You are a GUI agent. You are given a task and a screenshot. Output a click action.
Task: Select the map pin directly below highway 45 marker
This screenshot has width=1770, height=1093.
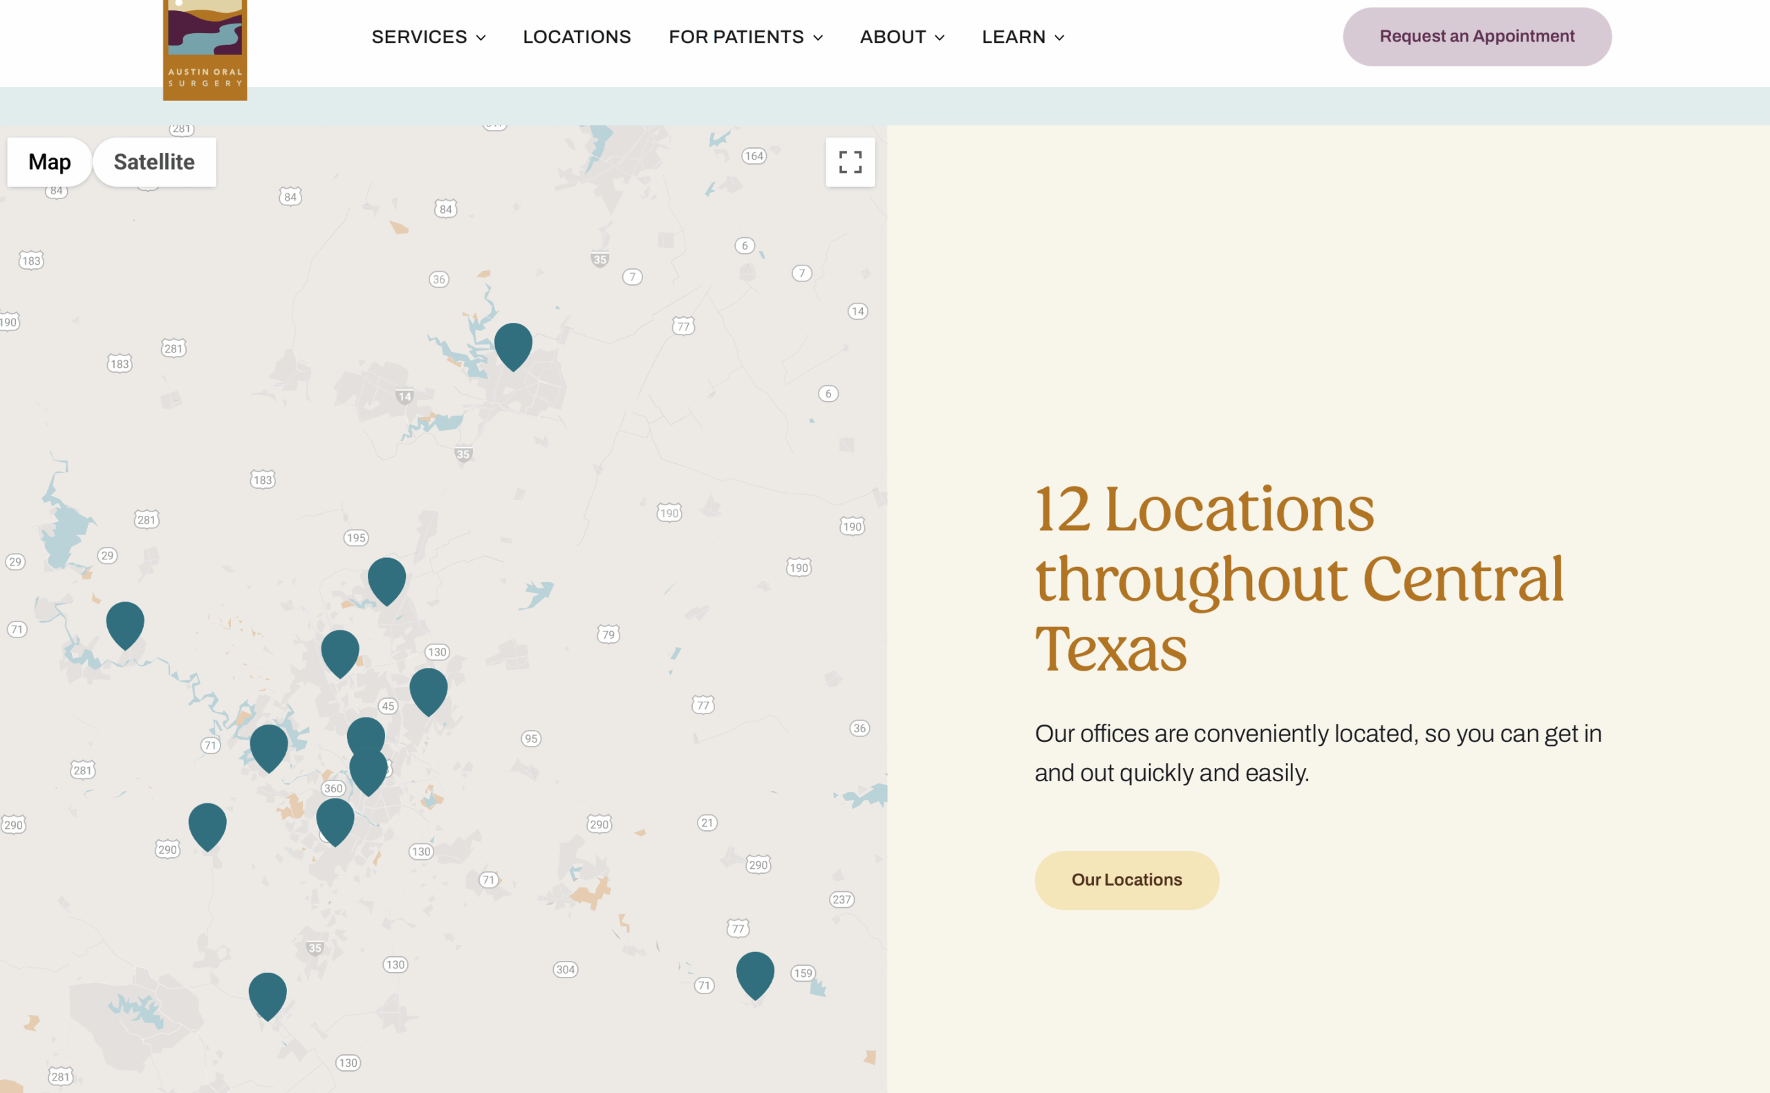coord(366,734)
